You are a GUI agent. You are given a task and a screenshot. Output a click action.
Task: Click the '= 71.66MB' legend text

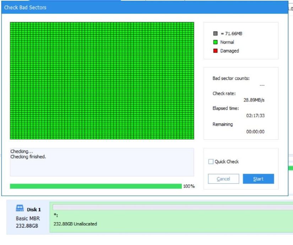pyautogui.click(x=231, y=33)
